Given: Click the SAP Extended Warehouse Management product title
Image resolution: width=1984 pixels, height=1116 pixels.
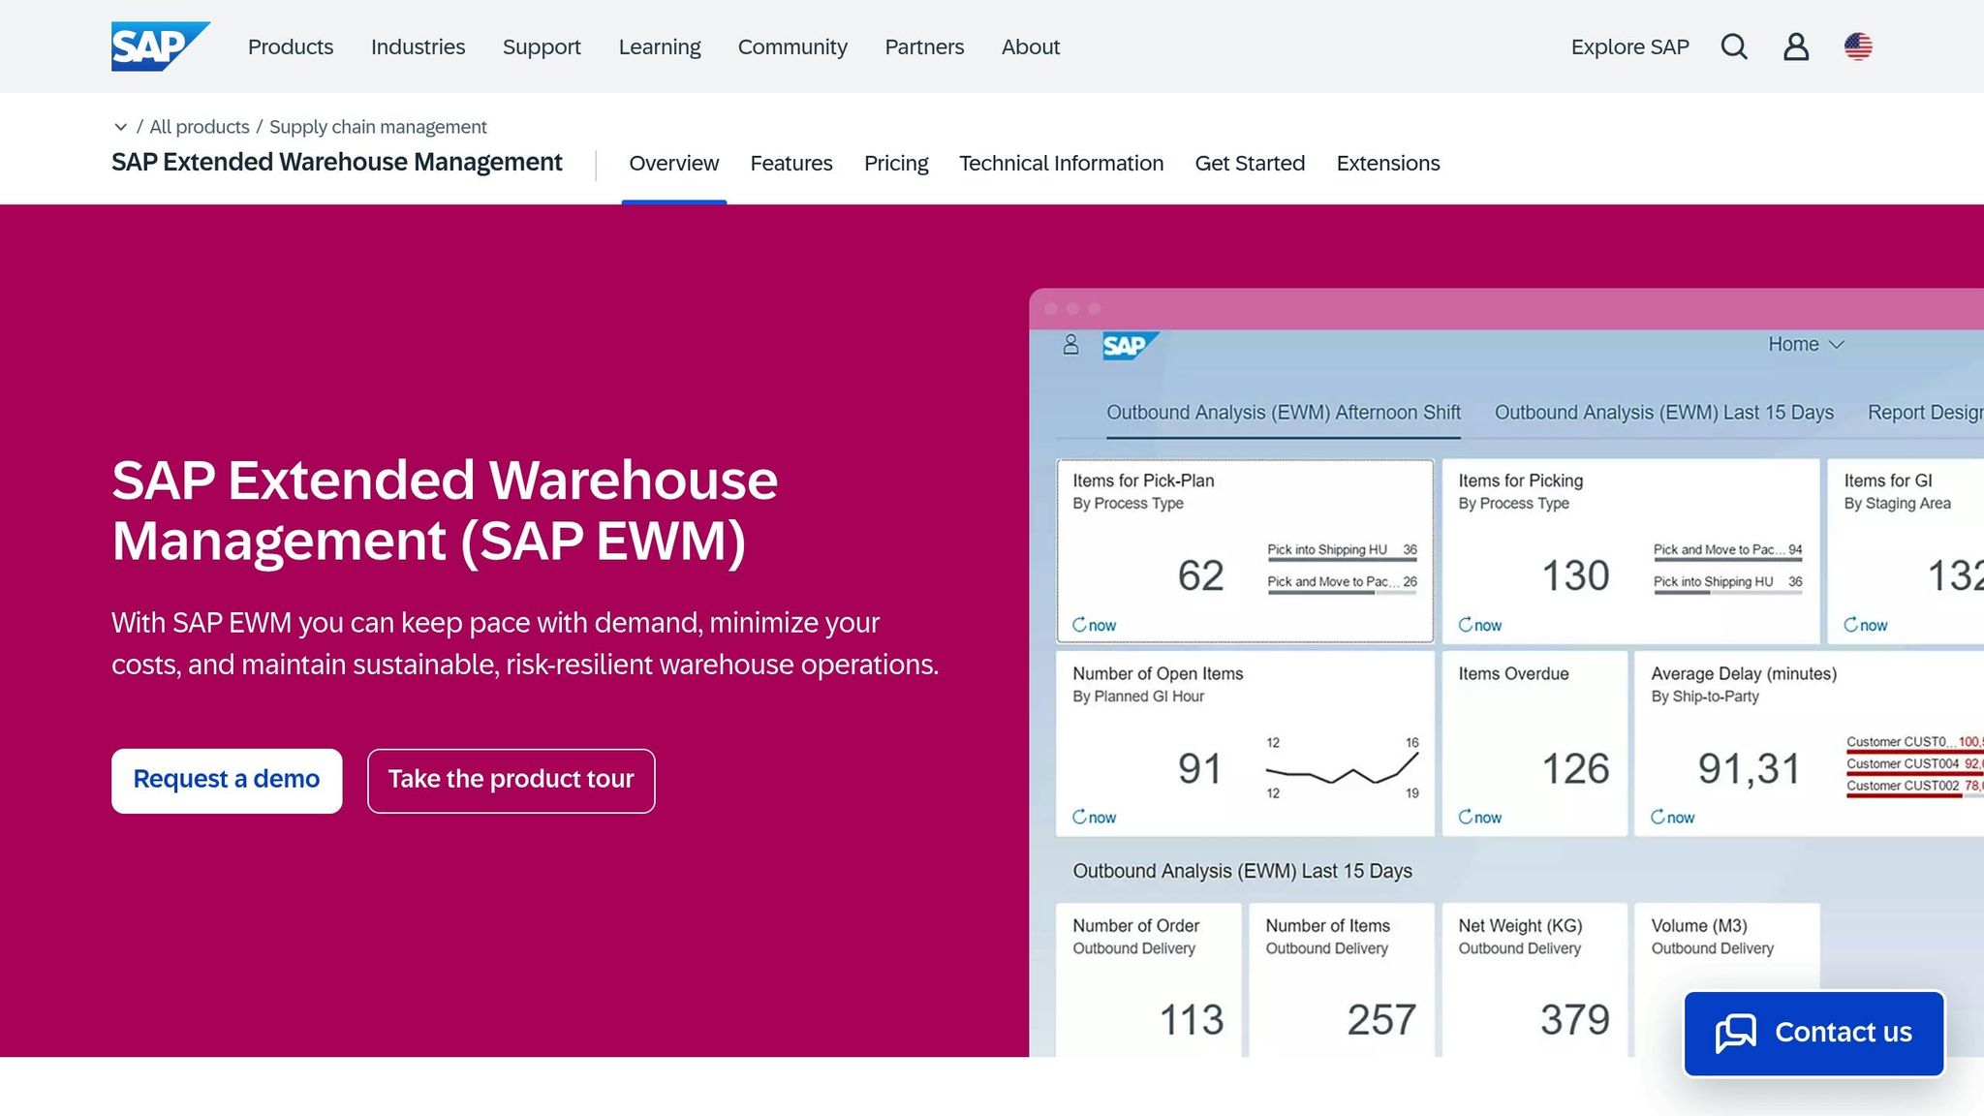Looking at the screenshot, I should pyautogui.click(x=336, y=162).
